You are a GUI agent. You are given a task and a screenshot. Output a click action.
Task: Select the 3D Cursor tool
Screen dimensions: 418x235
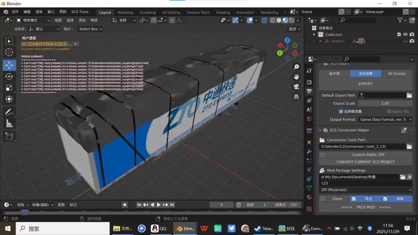9,52
